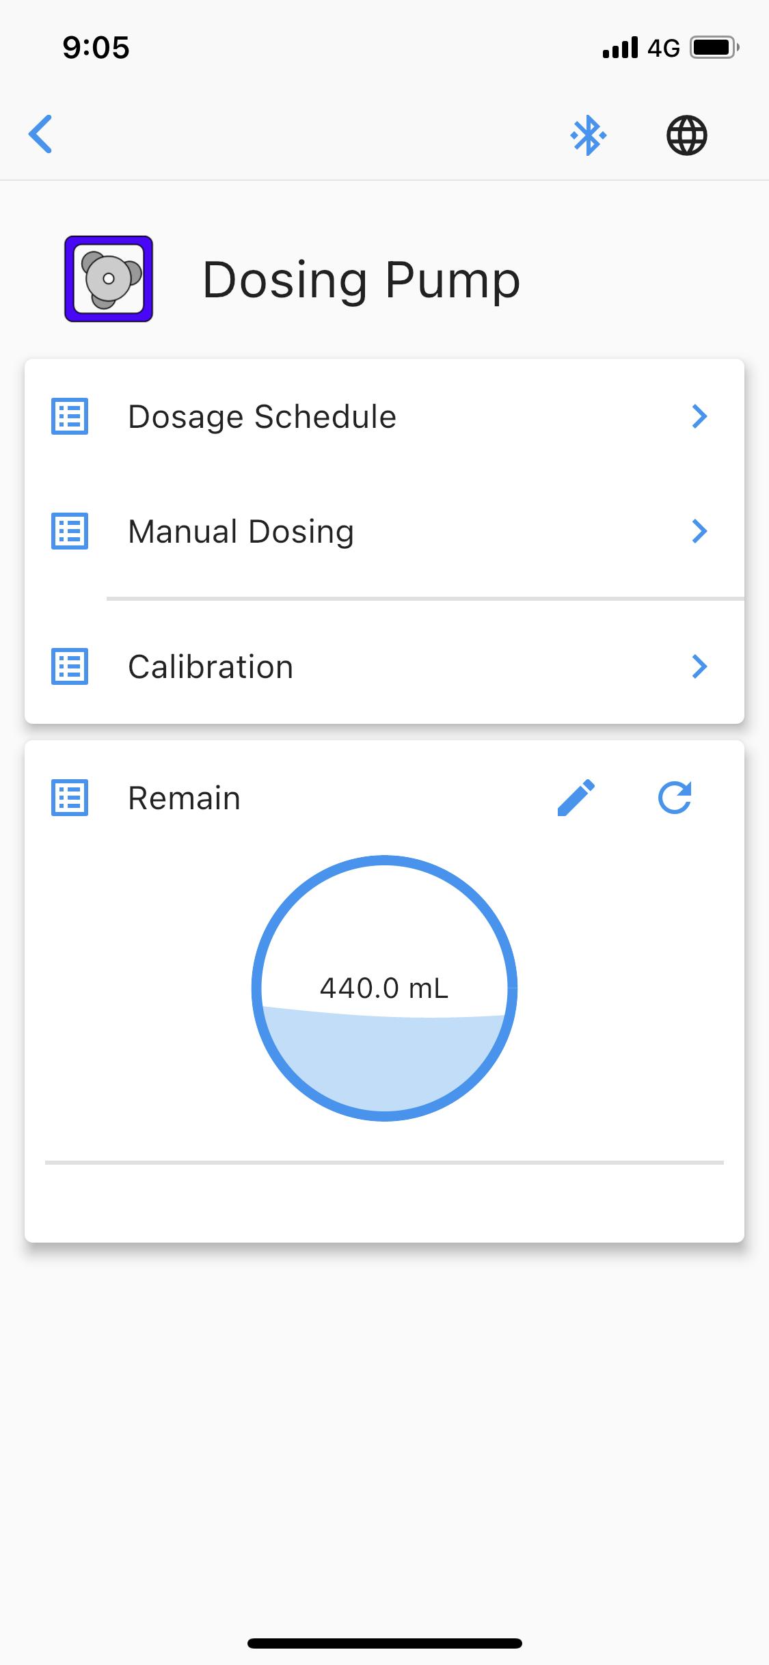Image resolution: width=769 pixels, height=1665 pixels.
Task: Open the globe network icon
Action: (x=686, y=135)
